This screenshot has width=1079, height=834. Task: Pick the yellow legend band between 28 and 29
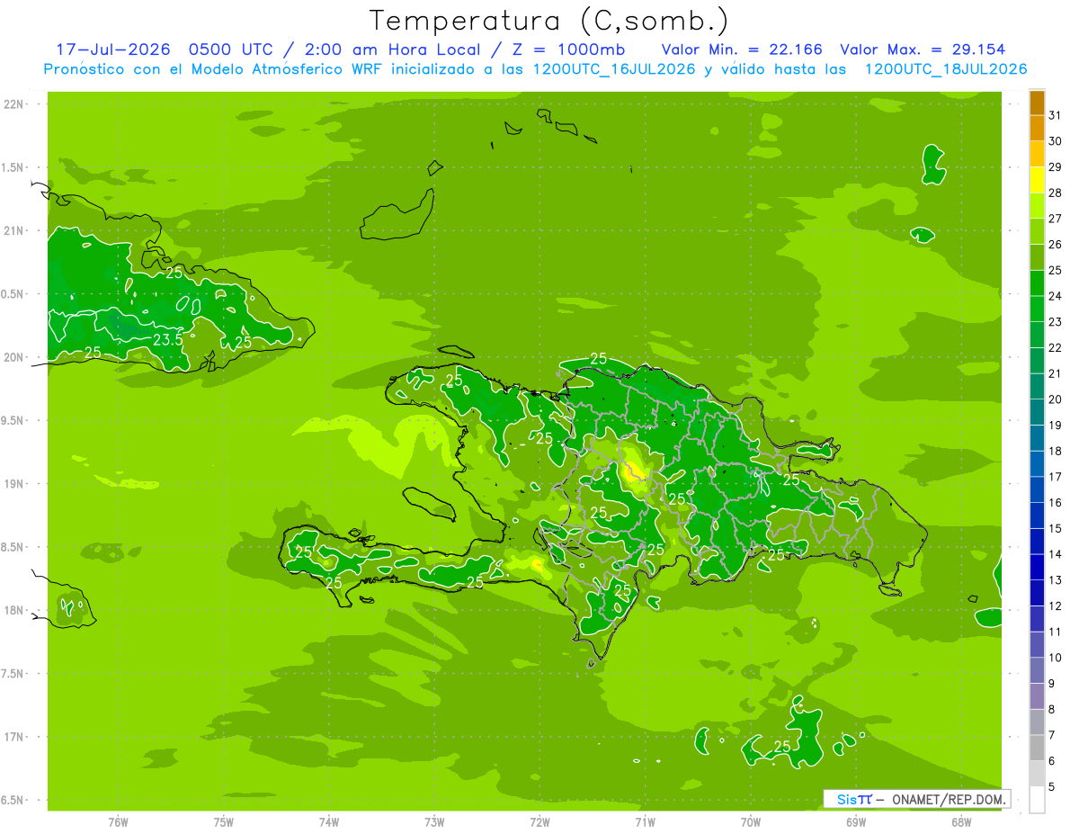click(1037, 180)
